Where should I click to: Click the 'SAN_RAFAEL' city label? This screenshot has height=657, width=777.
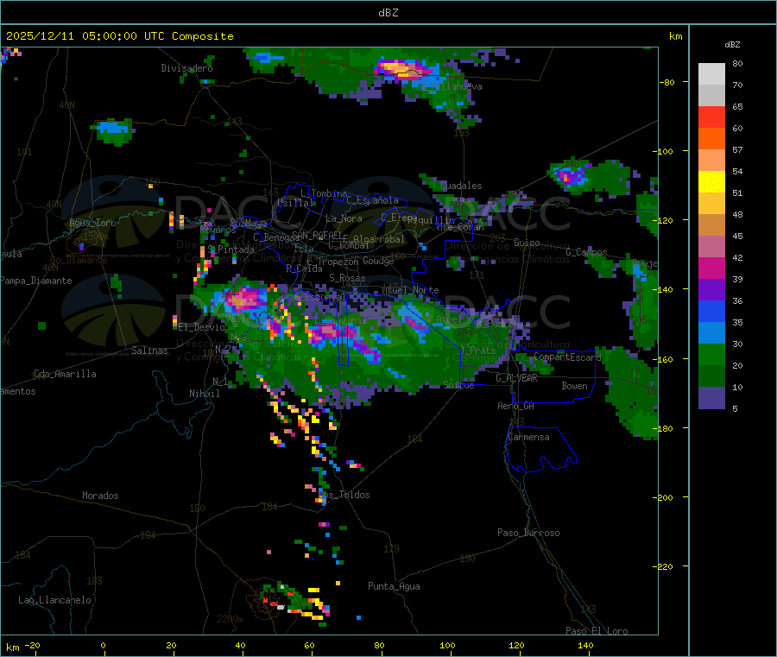click(x=317, y=235)
